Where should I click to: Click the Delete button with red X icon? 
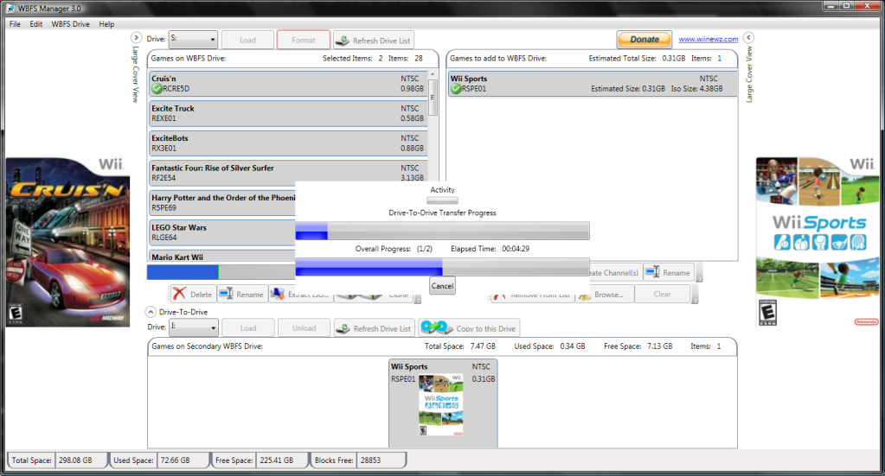tap(191, 295)
